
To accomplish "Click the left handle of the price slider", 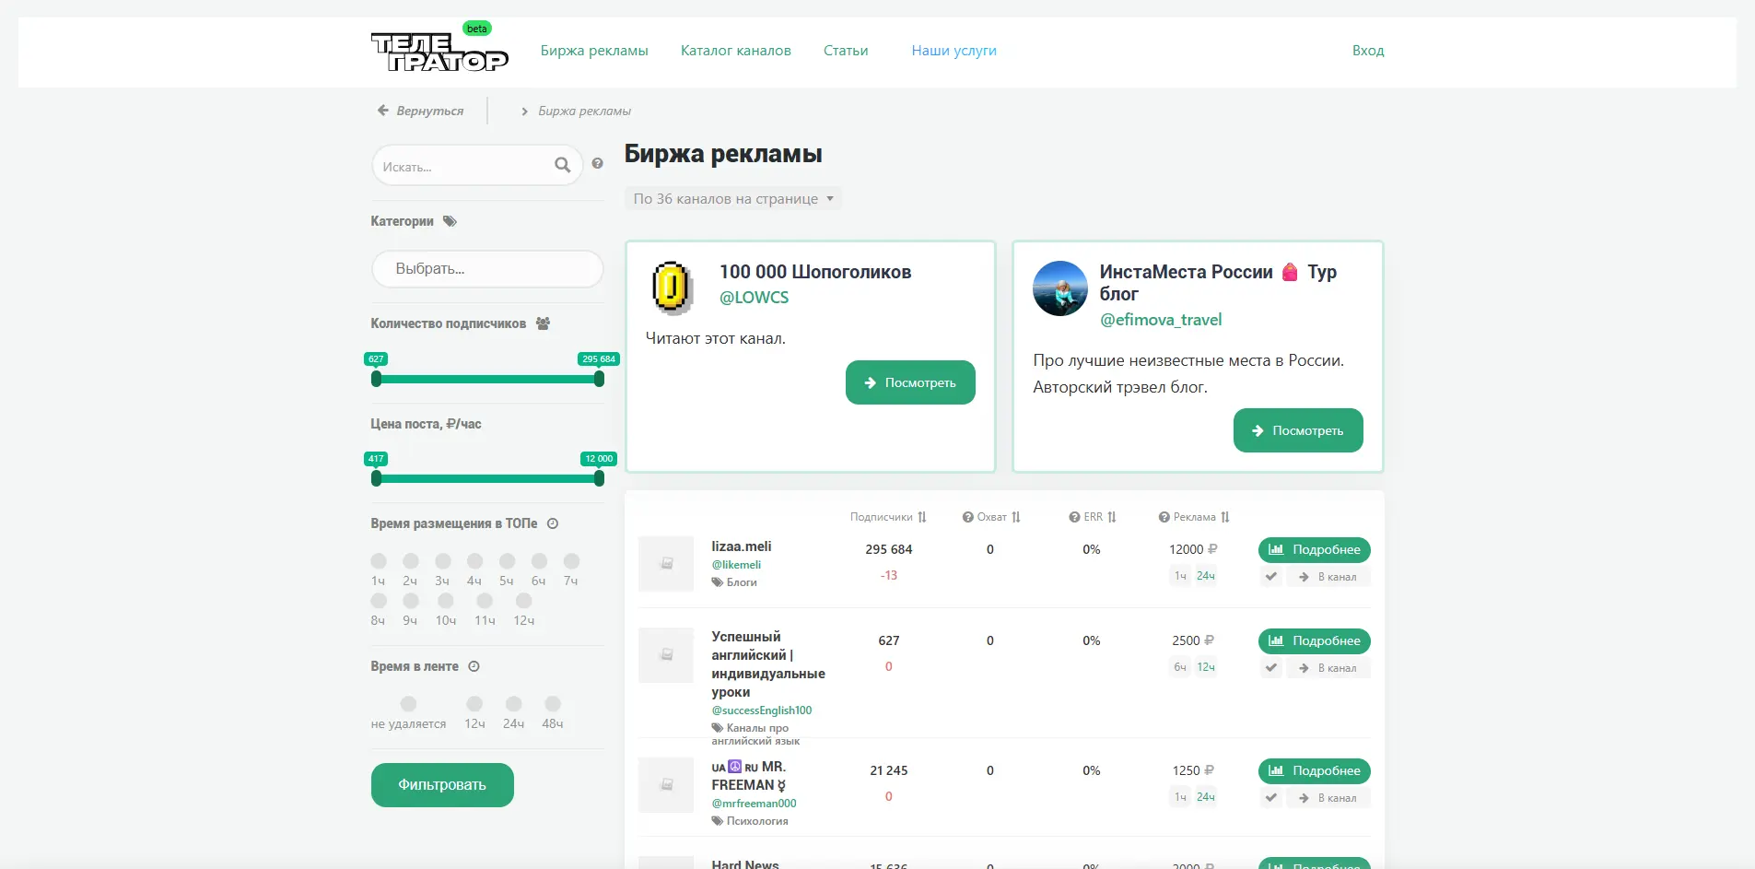I will point(375,478).
